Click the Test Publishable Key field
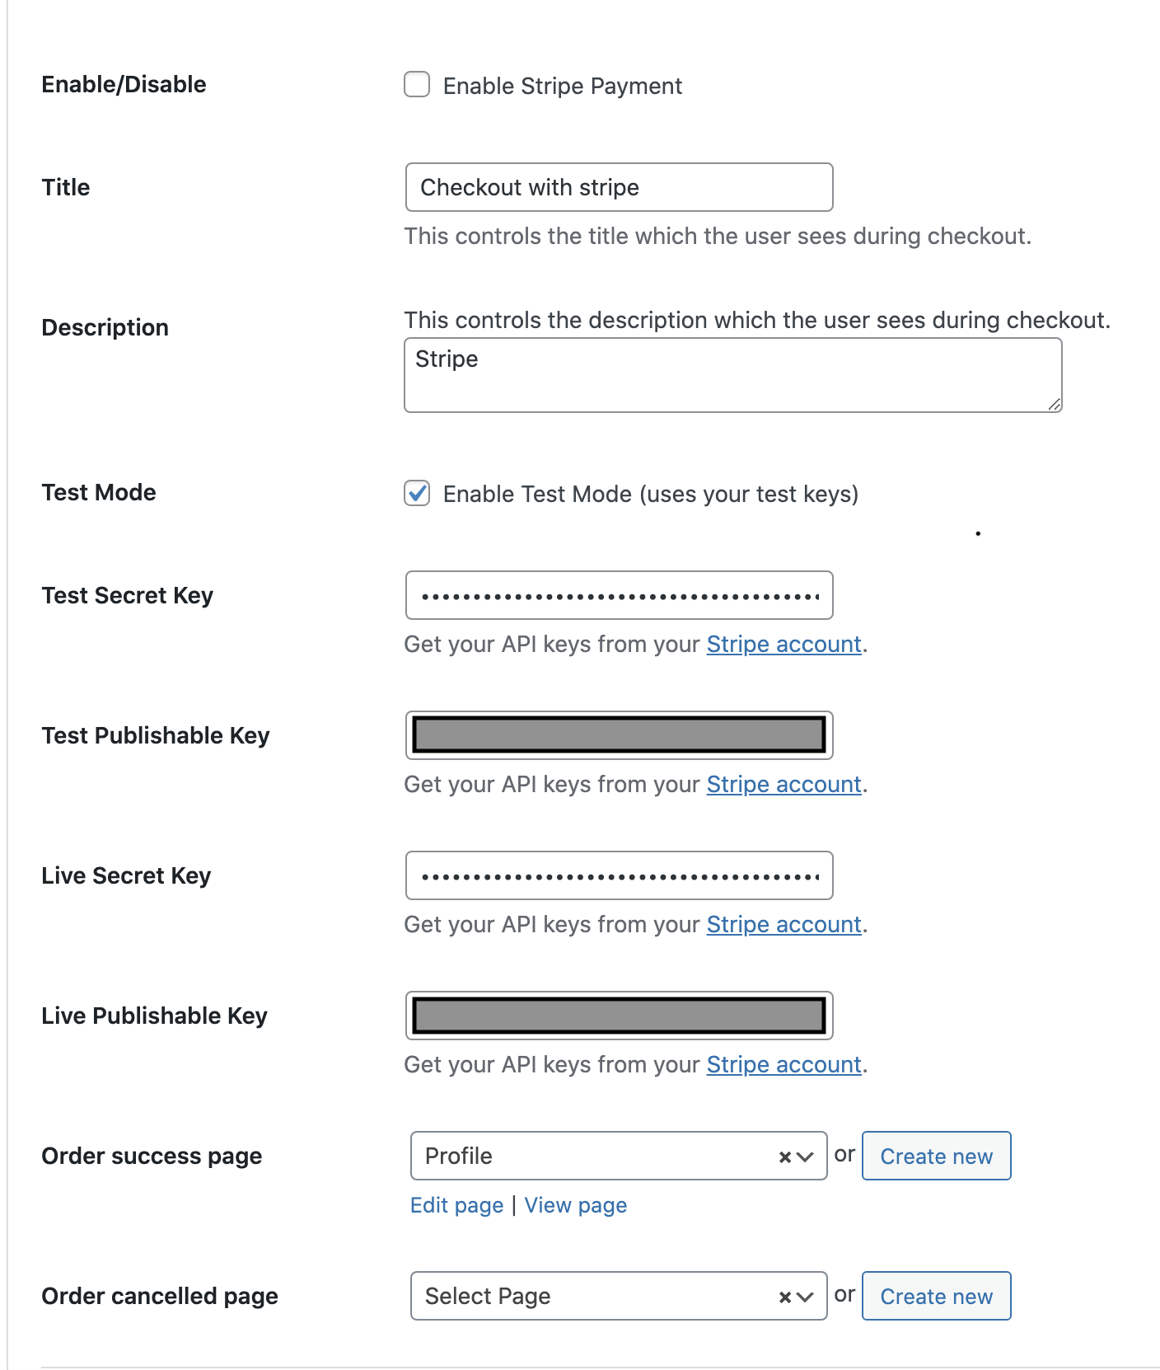 click(x=619, y=735)
